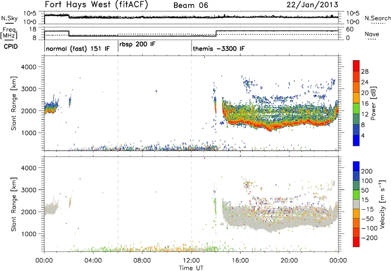Click the red bottom of Velocity colorbar

click(x=356, y=242)
